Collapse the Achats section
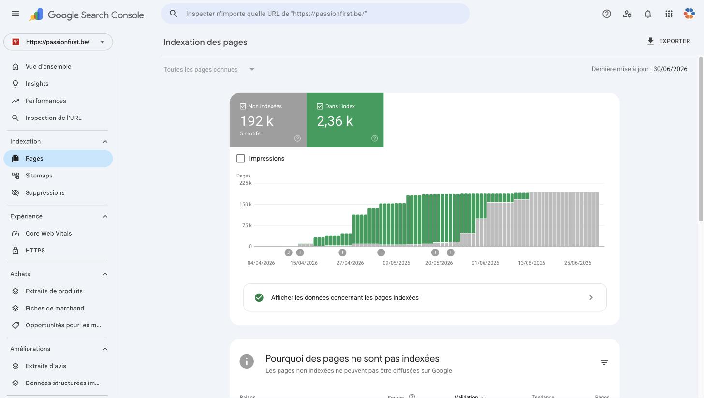The image size is (704, 398). (x=105, y=274)
